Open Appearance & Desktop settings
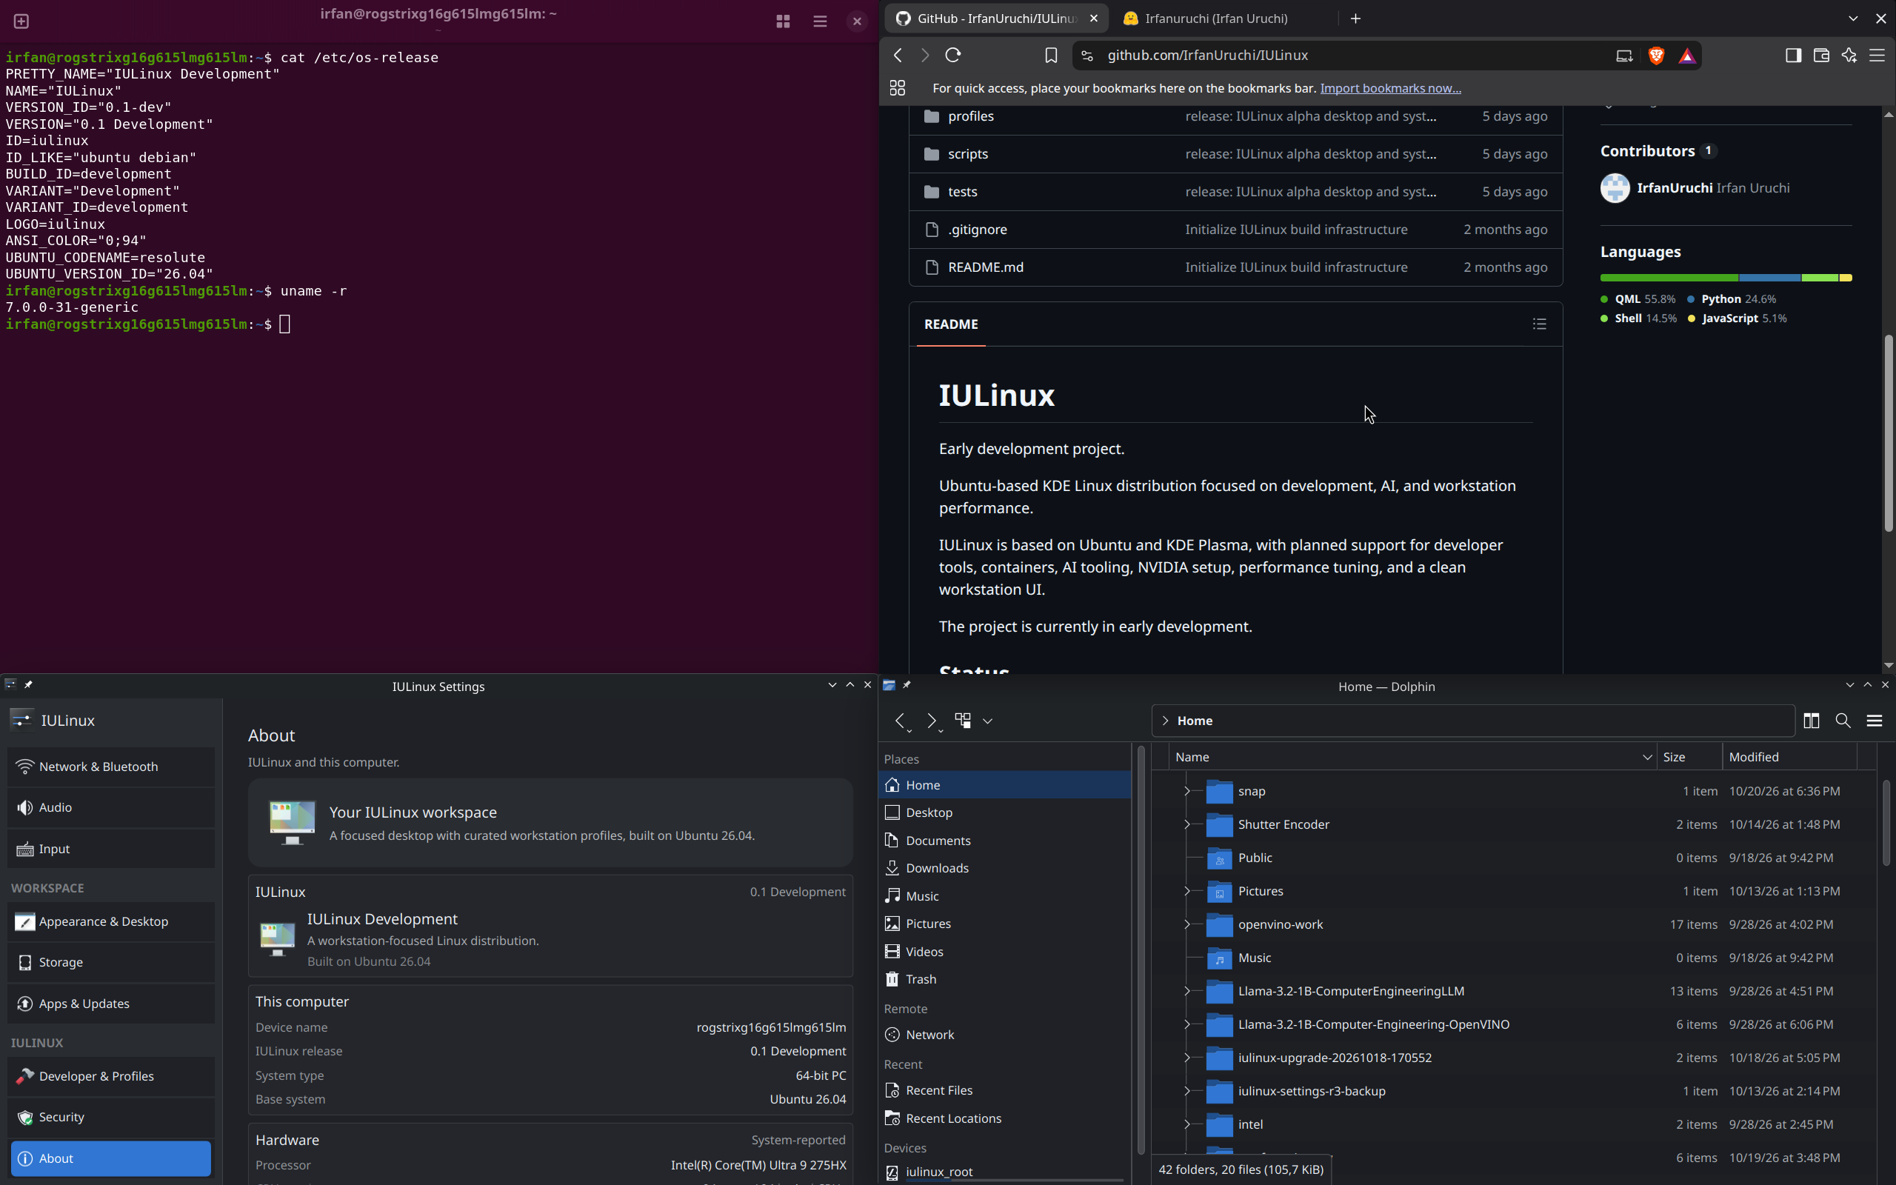This screenshot has width=1896, height=1185. [110, 921]
